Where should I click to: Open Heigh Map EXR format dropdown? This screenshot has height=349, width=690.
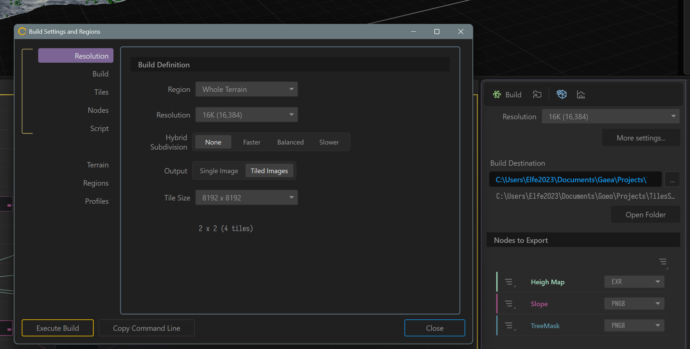(634, 282)
